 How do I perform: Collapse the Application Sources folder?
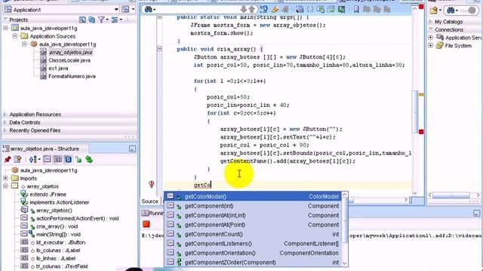click(15, 36)
